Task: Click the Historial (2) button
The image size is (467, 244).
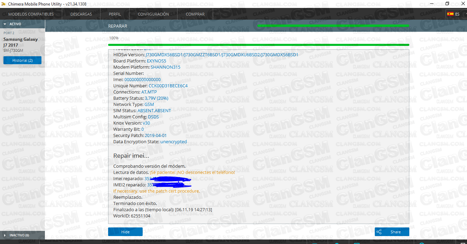Action: [x=22, y=60]
